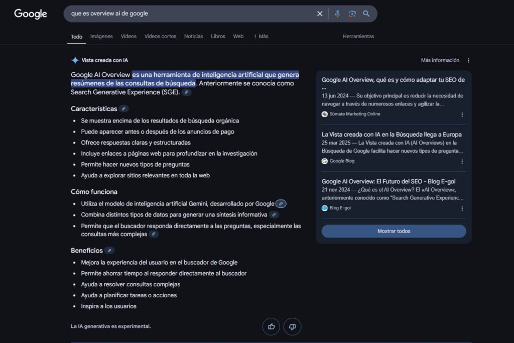Click the magnifying glass search icon
This screenshot has width=514, height=343.
(366, 14)
